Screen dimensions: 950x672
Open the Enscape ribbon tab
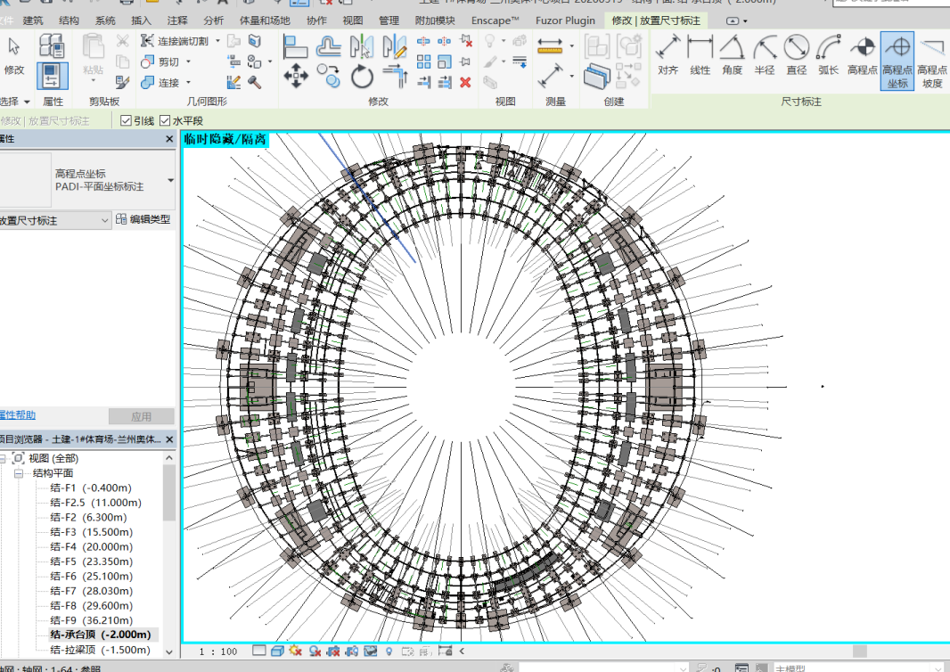tap(495, 20)
